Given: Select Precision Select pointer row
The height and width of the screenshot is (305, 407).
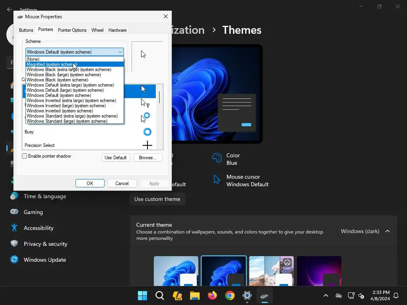Looking at the screenshot, I should 89,145.
